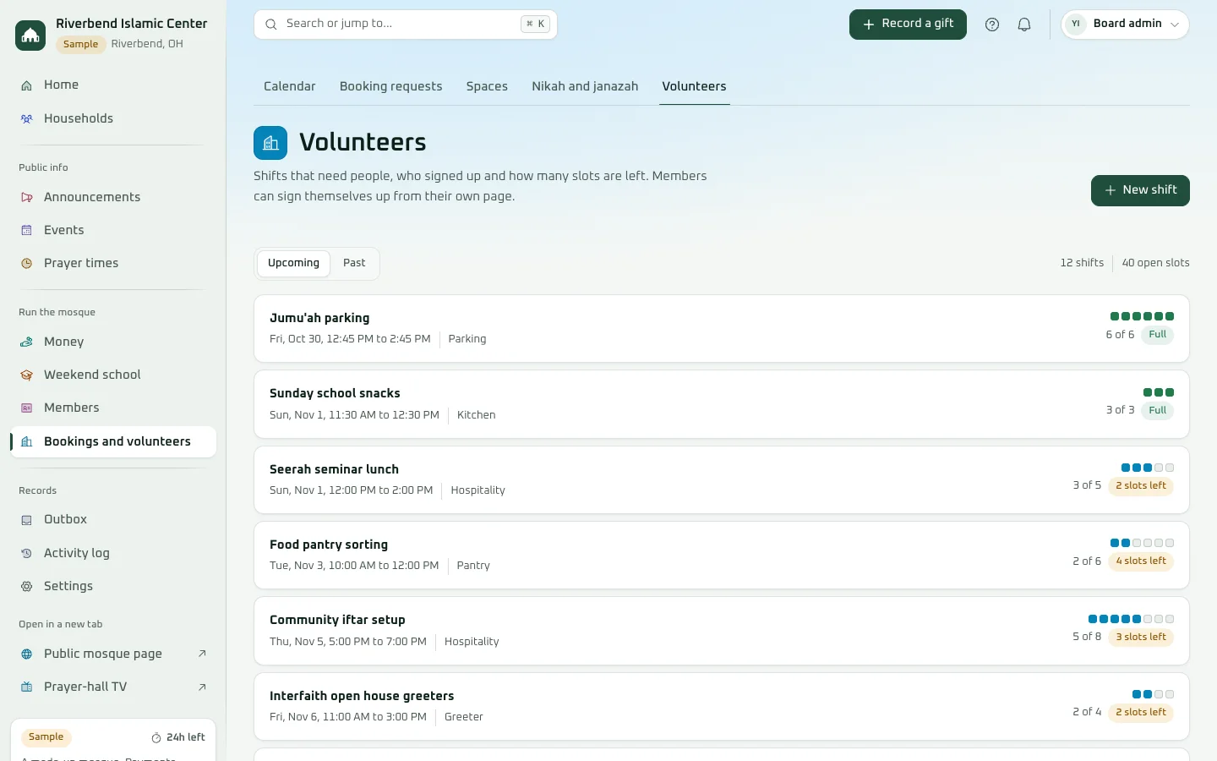Open the help question mark icon
Viewport: 1217px width, 761px height.
(992, 25)
